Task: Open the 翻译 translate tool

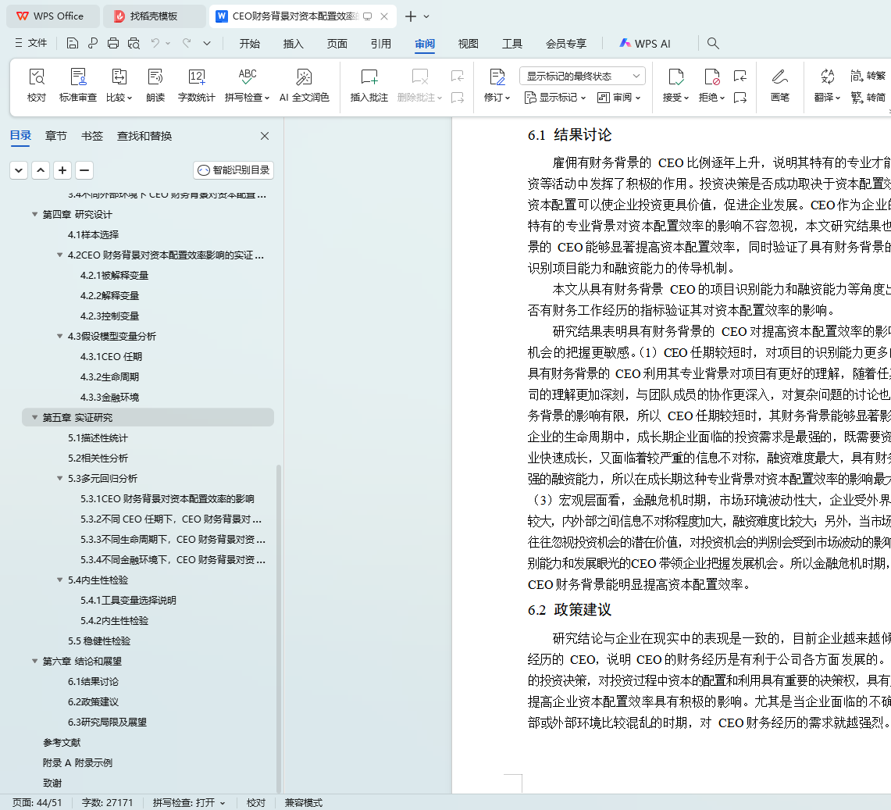Action: [x=827, y=85]
